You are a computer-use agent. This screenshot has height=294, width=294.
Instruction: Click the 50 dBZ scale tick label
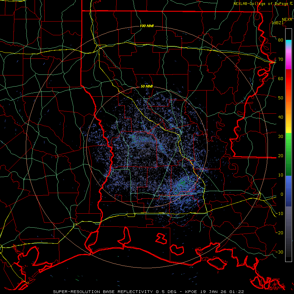pos(281,98)
